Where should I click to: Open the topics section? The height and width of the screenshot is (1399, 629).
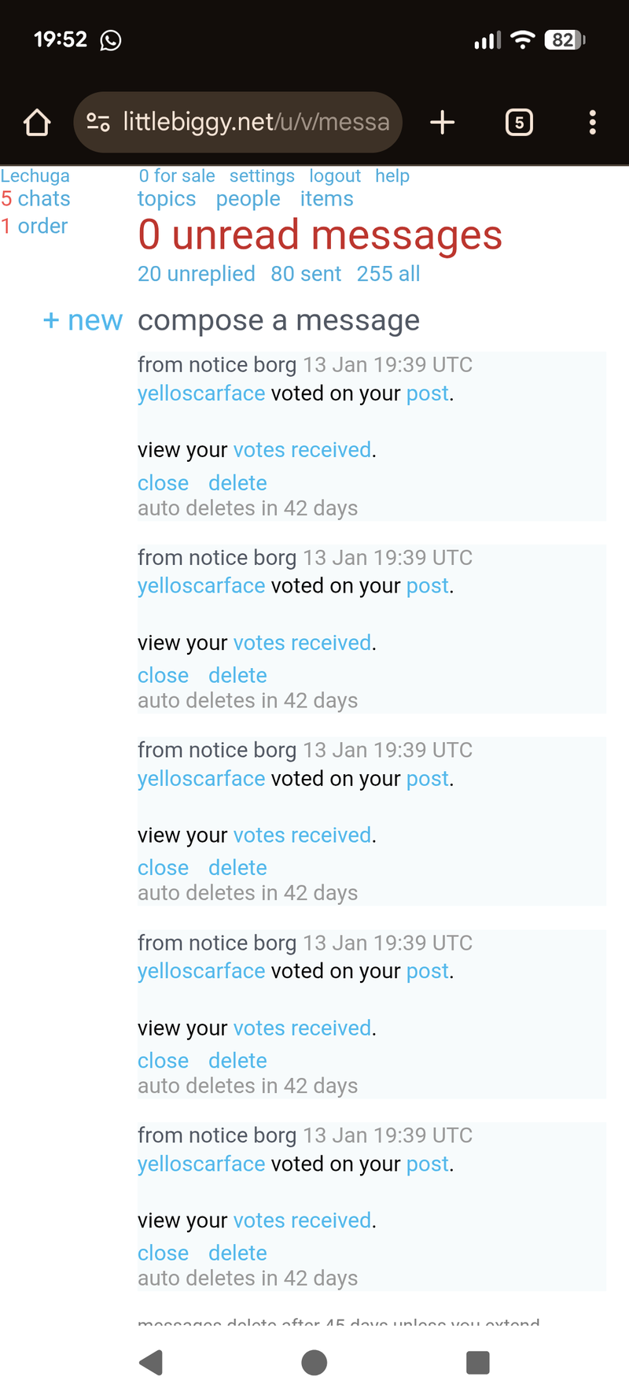coord(167,199)
